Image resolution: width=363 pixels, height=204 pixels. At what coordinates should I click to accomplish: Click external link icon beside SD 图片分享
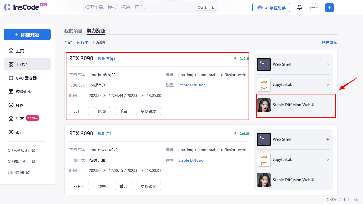point(34,161)
